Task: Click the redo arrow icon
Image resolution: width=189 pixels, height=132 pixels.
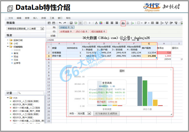Action: click(65, 23)
